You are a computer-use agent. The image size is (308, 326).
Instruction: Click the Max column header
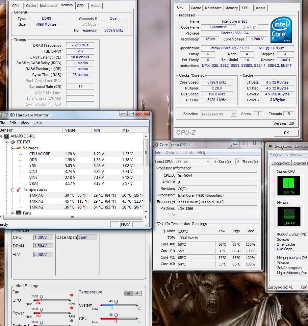134,130
